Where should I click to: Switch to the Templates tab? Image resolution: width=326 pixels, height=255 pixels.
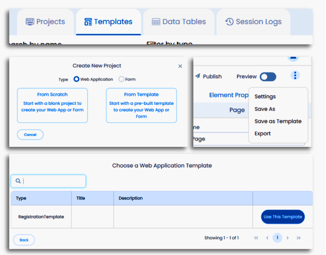point(108,22)
